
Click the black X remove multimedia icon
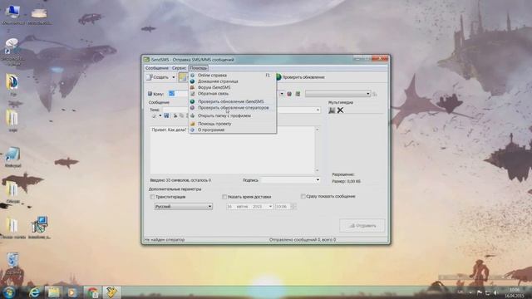pos(340,110)
